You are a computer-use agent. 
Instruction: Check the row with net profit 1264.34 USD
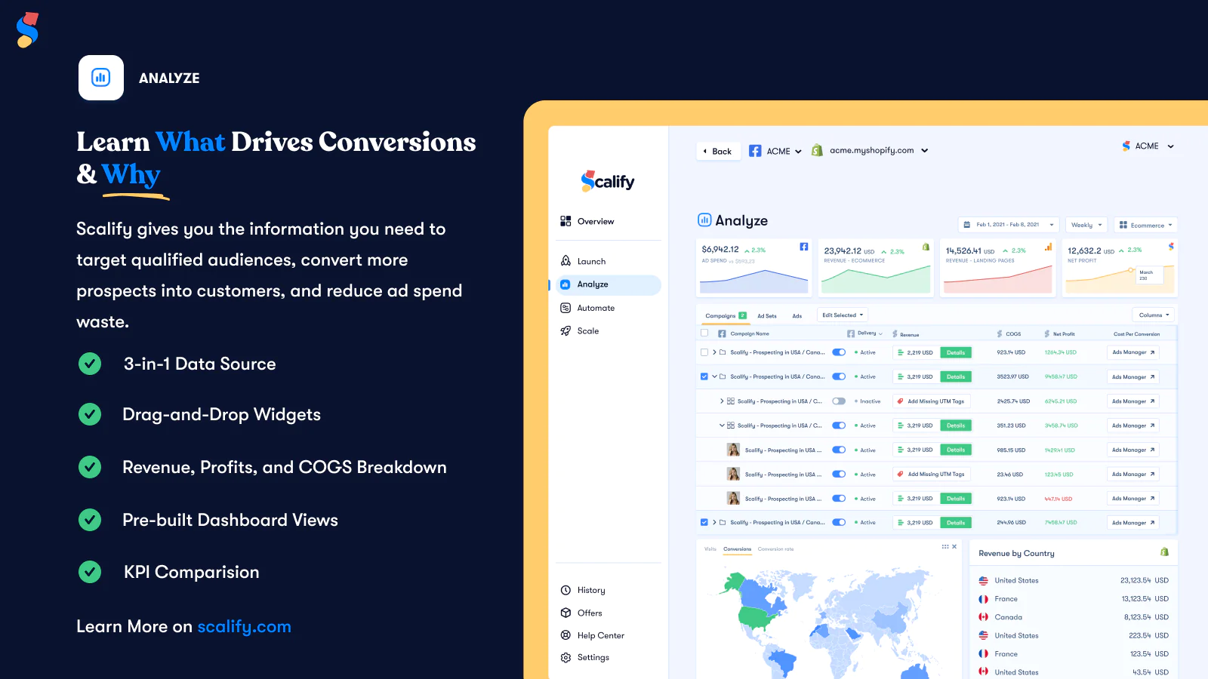pos(704,352)
